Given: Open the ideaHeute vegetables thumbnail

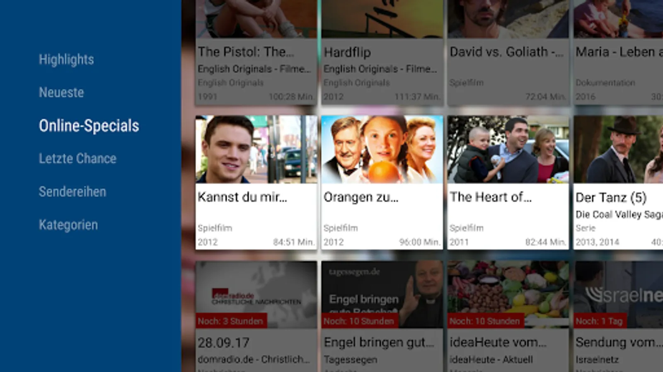Looking at the screenshot, I should click(x=508, y=295).
